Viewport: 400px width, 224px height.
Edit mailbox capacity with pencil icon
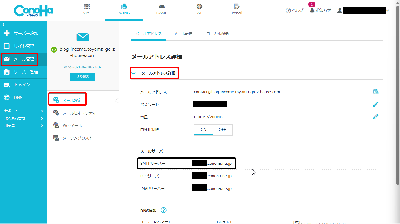(x=376, y=117)
